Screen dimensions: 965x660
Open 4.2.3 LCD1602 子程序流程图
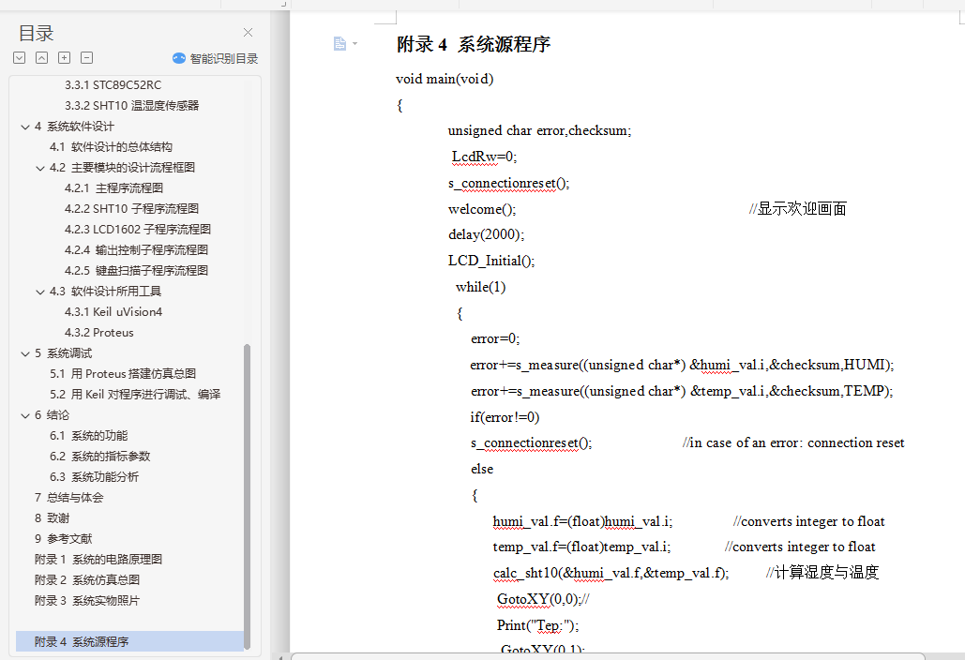(138, 230)
